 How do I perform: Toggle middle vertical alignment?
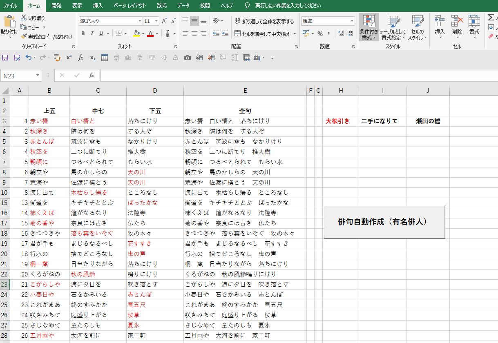194,21
